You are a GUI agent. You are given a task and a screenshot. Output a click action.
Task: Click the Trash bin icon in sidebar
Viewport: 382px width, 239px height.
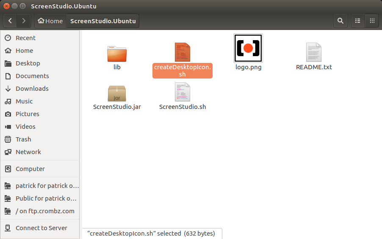tap(8, 139)
